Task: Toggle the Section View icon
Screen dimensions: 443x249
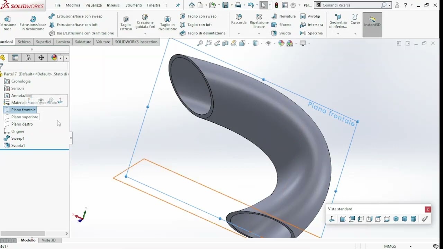Action: (x=225, y=43)
